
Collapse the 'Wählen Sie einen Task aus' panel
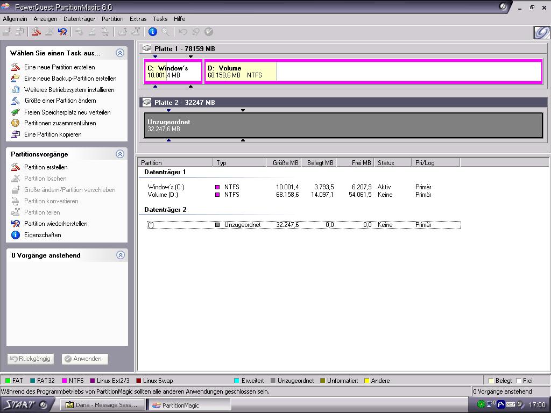click(120, 53)
